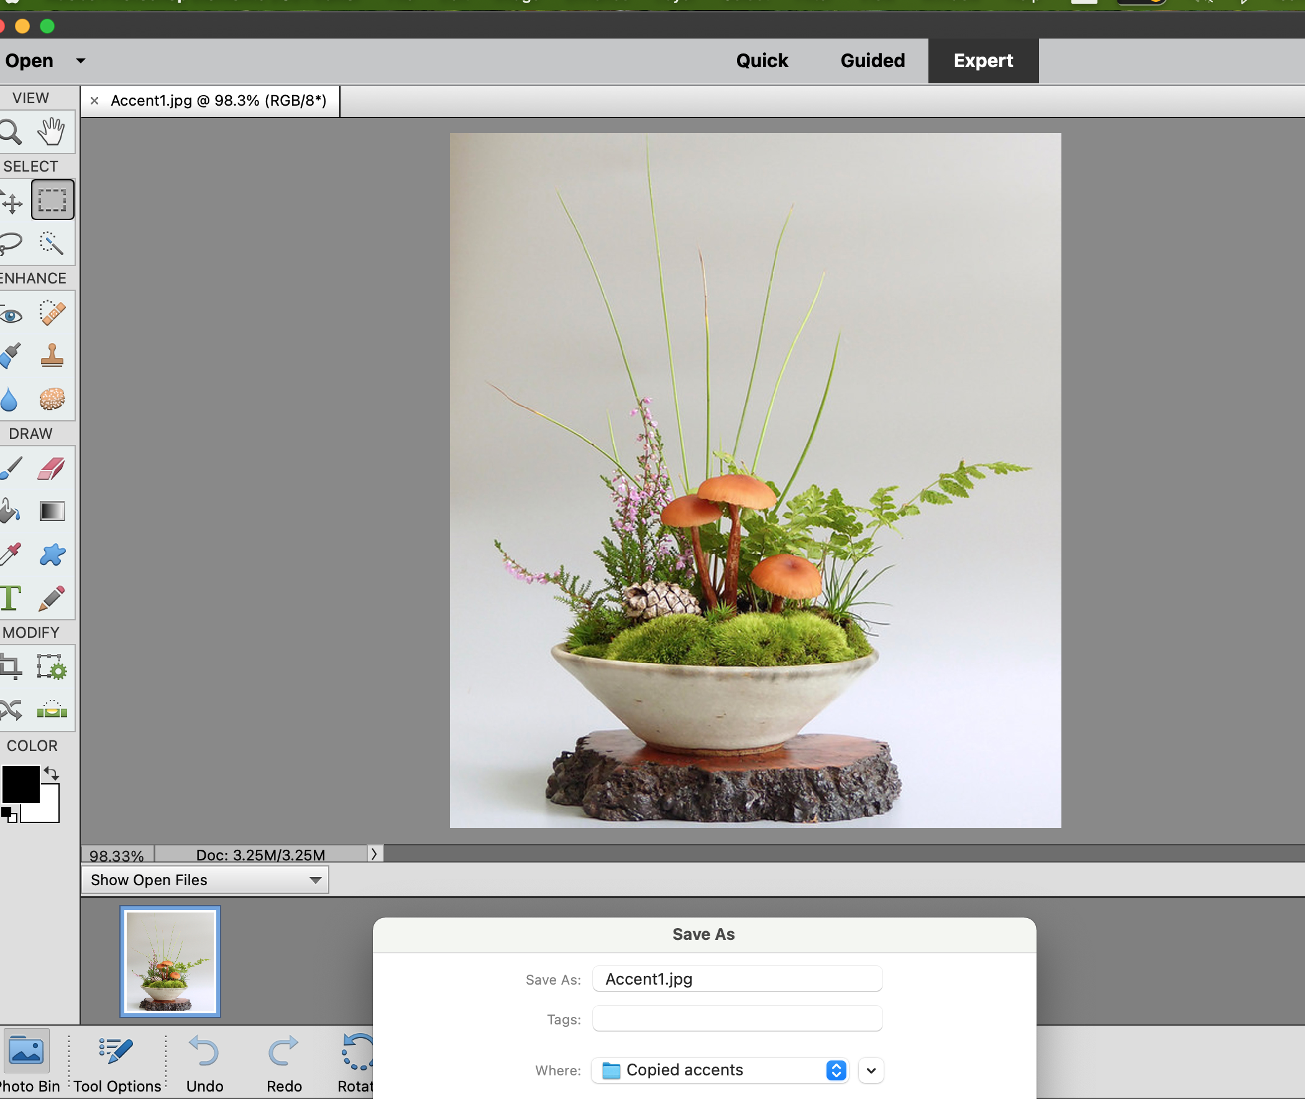Select the Recompose tool
1305x1099 pixels.
tap(51, 666)
